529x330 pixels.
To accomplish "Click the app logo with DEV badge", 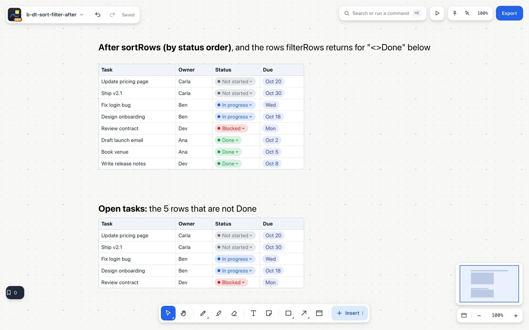I will click(x=15, y=15).
